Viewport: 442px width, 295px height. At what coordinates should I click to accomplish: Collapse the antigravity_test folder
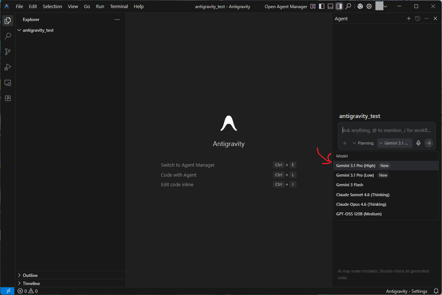(70, 30)
